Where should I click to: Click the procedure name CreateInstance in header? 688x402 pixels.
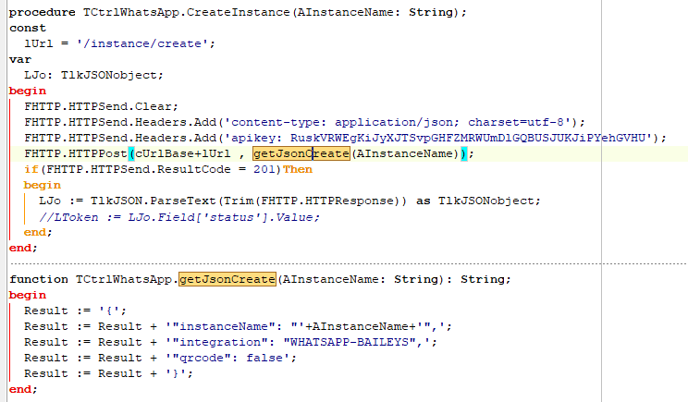(239, 12)
